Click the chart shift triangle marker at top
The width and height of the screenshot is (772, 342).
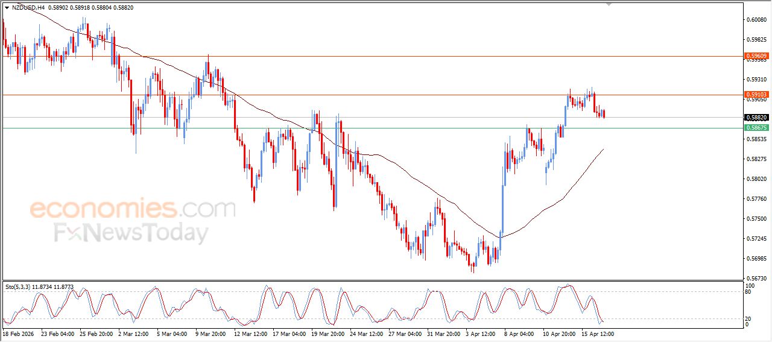pos(609,4)
